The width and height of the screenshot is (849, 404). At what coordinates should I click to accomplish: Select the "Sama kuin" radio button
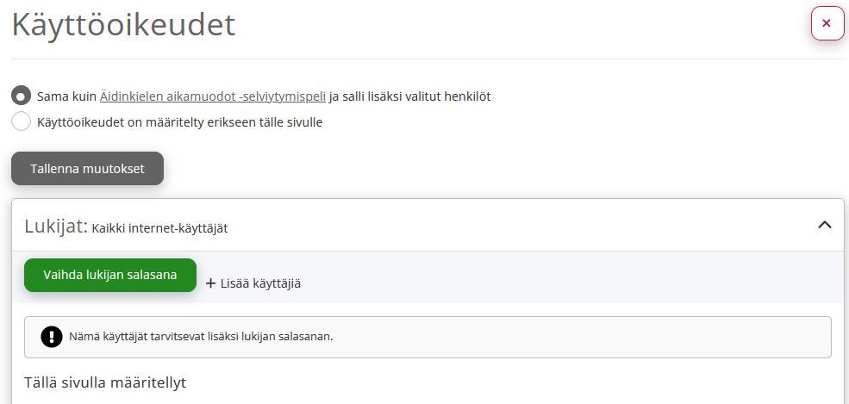point(21,96)
